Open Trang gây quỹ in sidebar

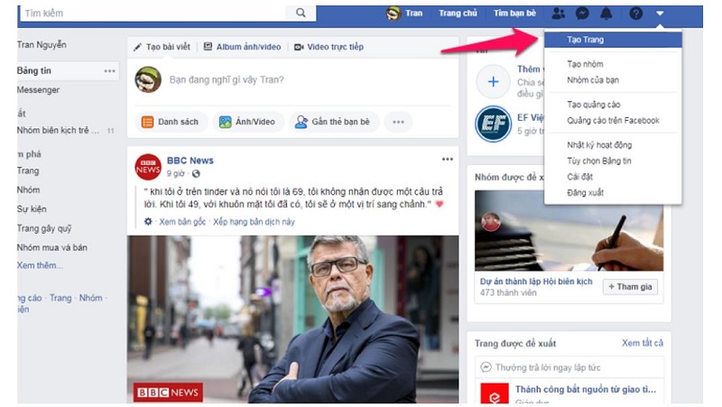point(44,228)
